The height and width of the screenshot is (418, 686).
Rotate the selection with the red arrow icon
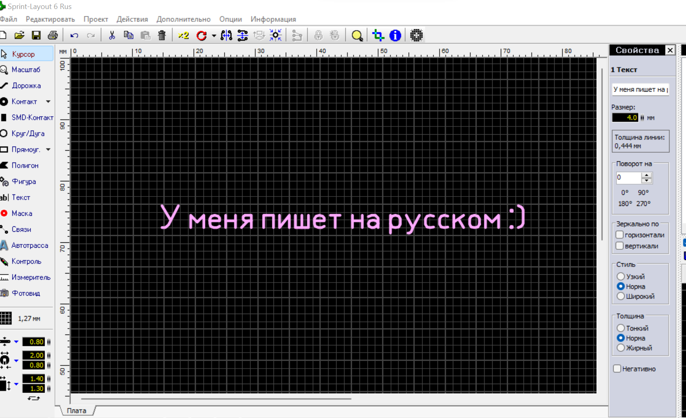(x=201, y=36)
